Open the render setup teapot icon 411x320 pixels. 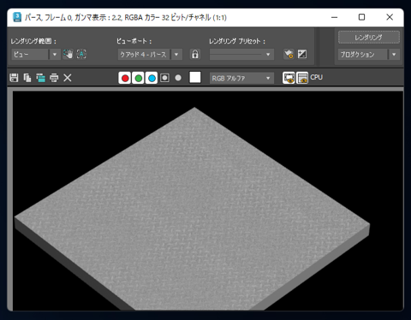pyautogui.click(x=289, y=54)
